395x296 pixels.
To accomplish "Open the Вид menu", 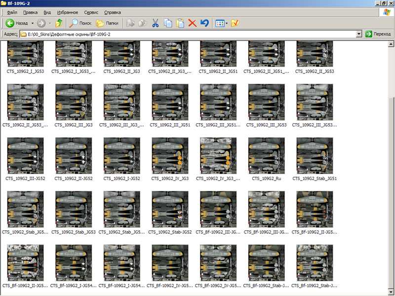I will pos(47,11).
